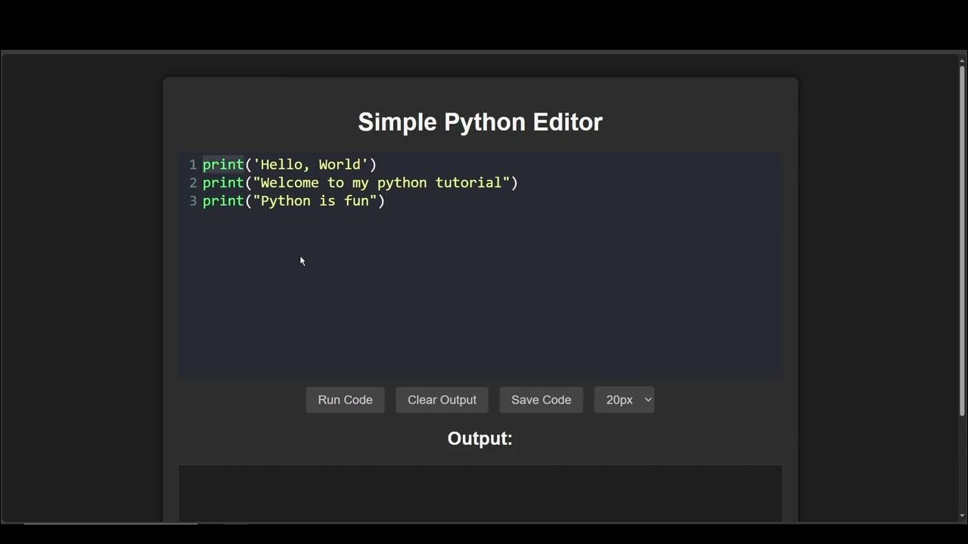Select line number 3 in the gutter
968x544 pixels.
click(193, 201)
